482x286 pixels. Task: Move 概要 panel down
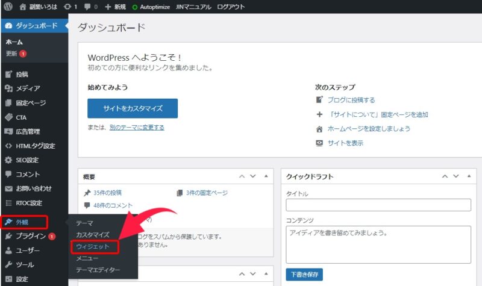[x=252, y=176]
